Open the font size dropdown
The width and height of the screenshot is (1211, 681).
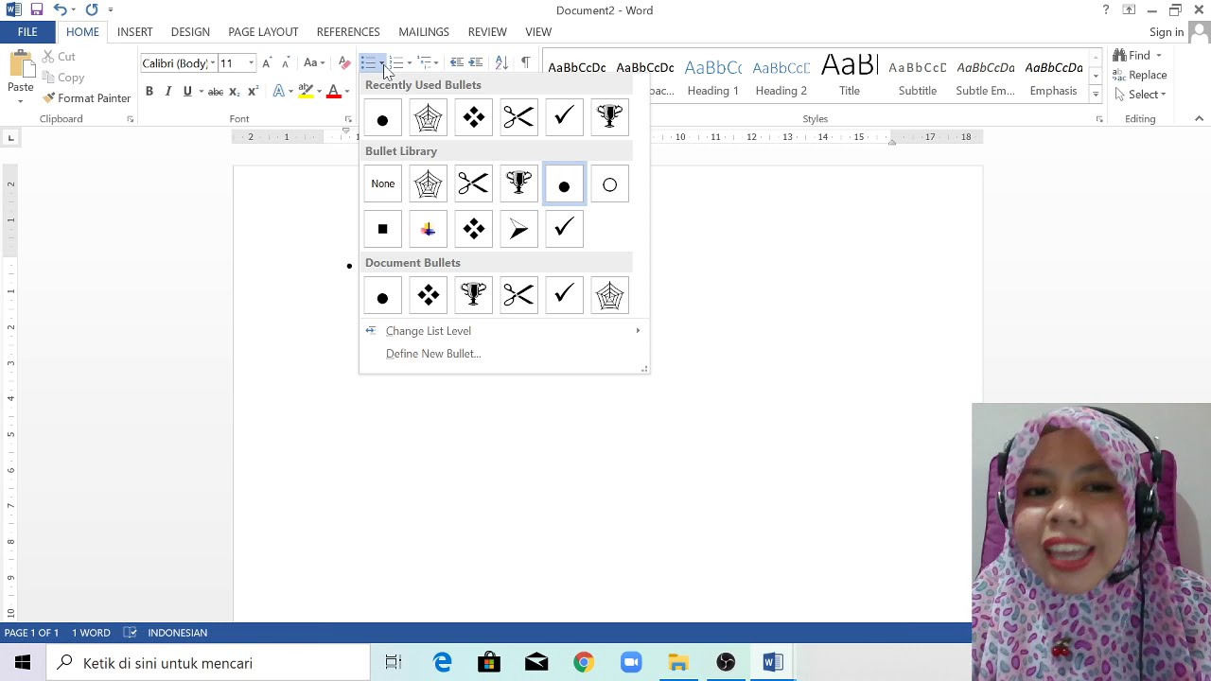tap(251, 63)
